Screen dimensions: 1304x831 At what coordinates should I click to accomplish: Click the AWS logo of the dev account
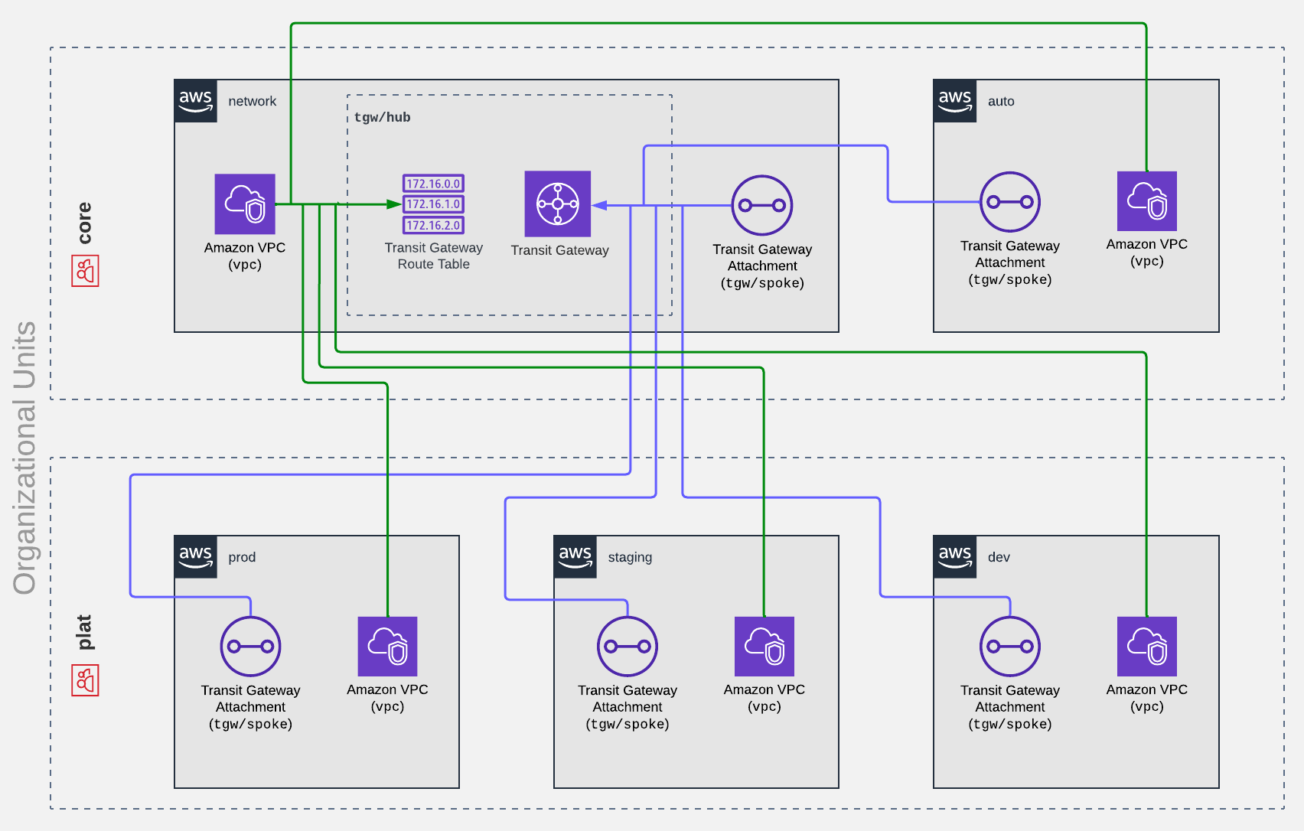[954, 557]
